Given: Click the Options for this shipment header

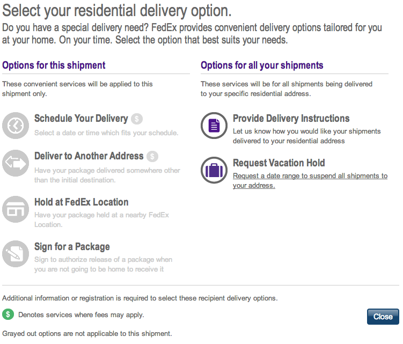Looking at the screenshot, I should tap(54, 65).
